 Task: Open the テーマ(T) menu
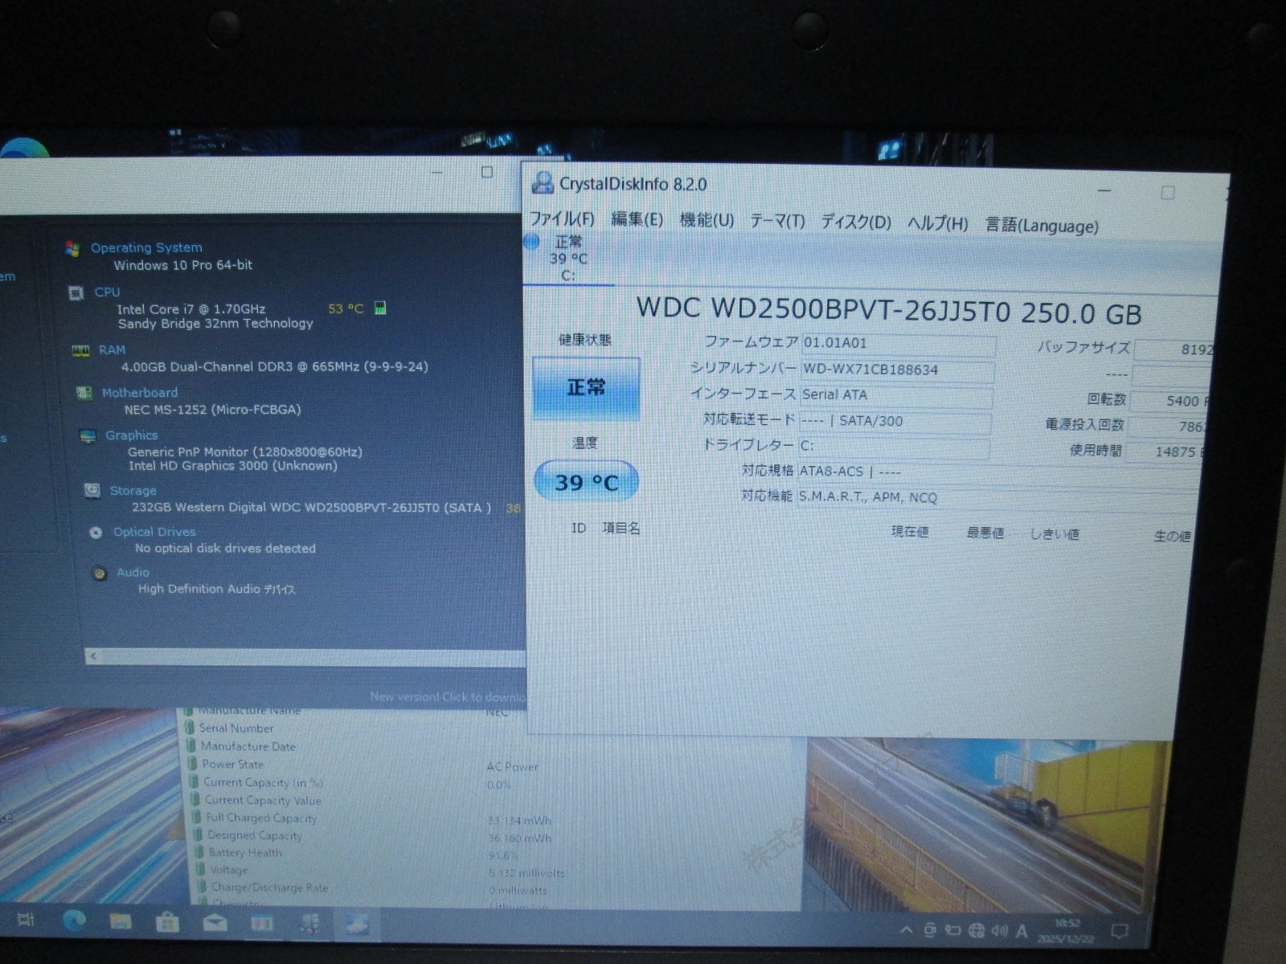click(x=777, y=221)
